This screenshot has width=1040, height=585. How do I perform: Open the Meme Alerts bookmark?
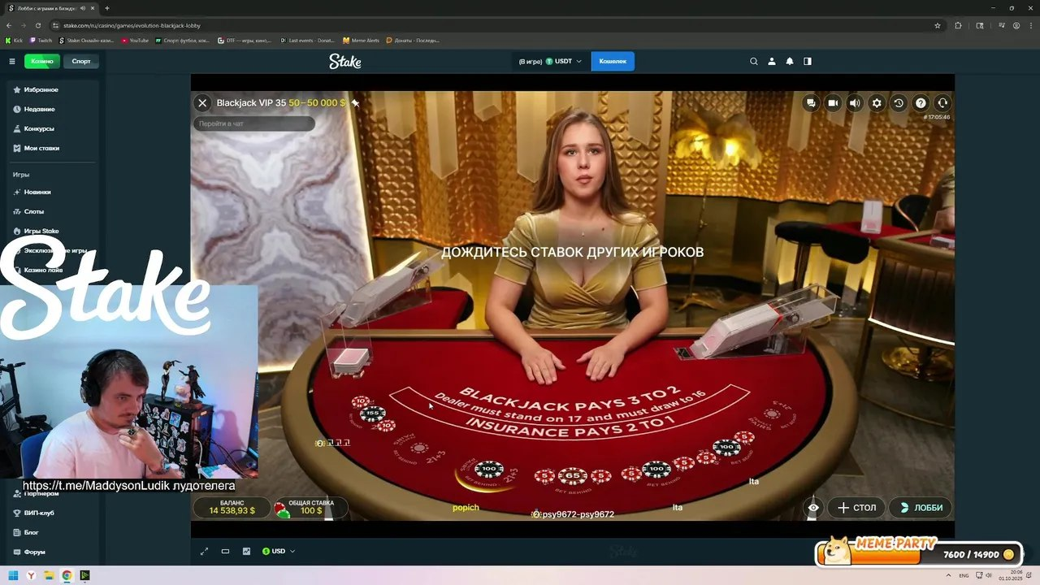pyautogui.click(x=362, y=40)
